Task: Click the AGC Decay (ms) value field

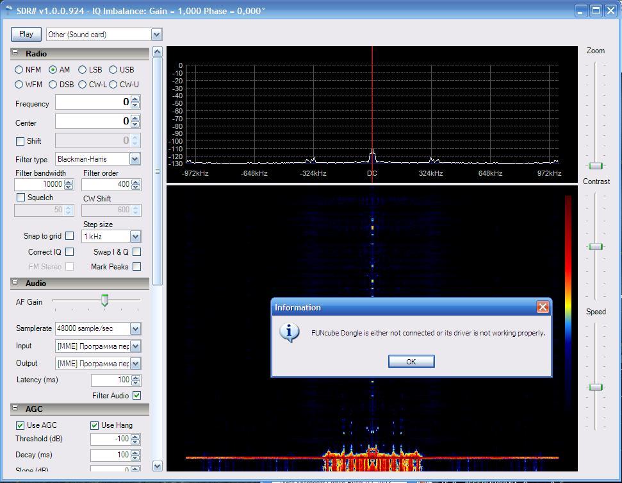Action: (111, 455)
